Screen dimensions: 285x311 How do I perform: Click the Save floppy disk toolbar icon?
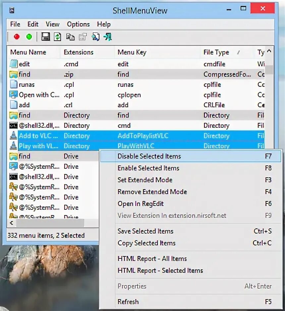coord(45,37)
